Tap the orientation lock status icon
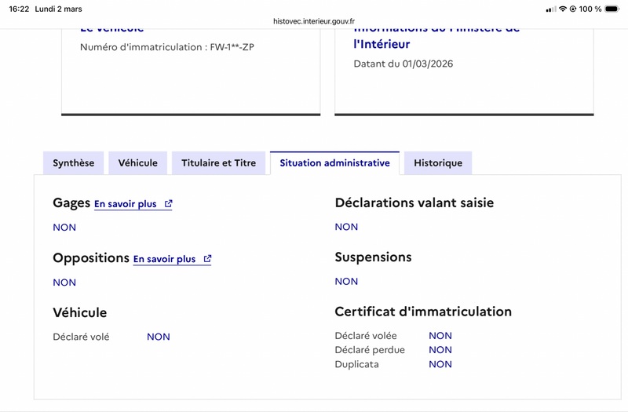The height and width of the screenshot is (412, 628). (x=574, y=9)
